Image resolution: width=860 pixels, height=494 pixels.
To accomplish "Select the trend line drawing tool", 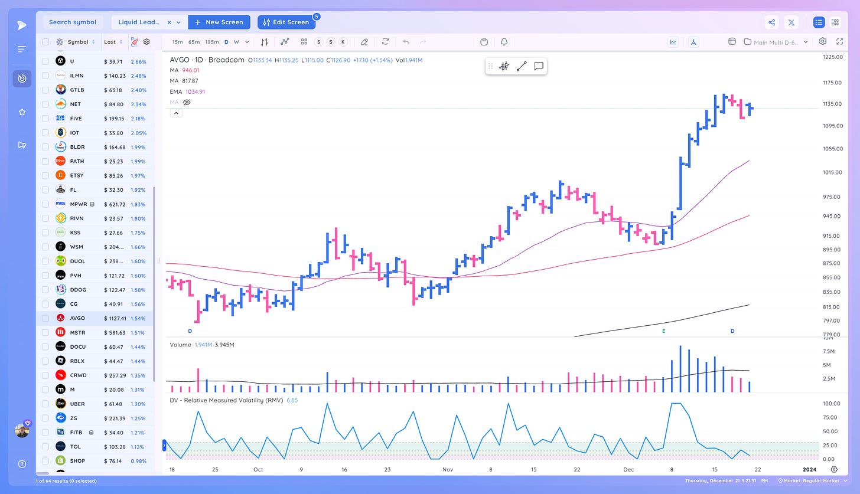I will [x=521, y=66].
